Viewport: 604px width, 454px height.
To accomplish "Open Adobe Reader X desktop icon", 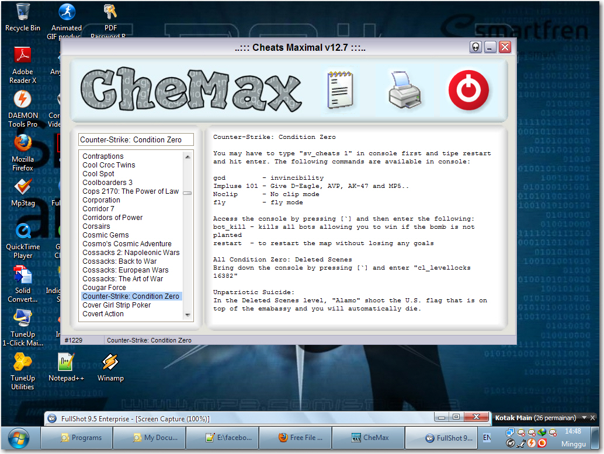I will pos(23,65).
